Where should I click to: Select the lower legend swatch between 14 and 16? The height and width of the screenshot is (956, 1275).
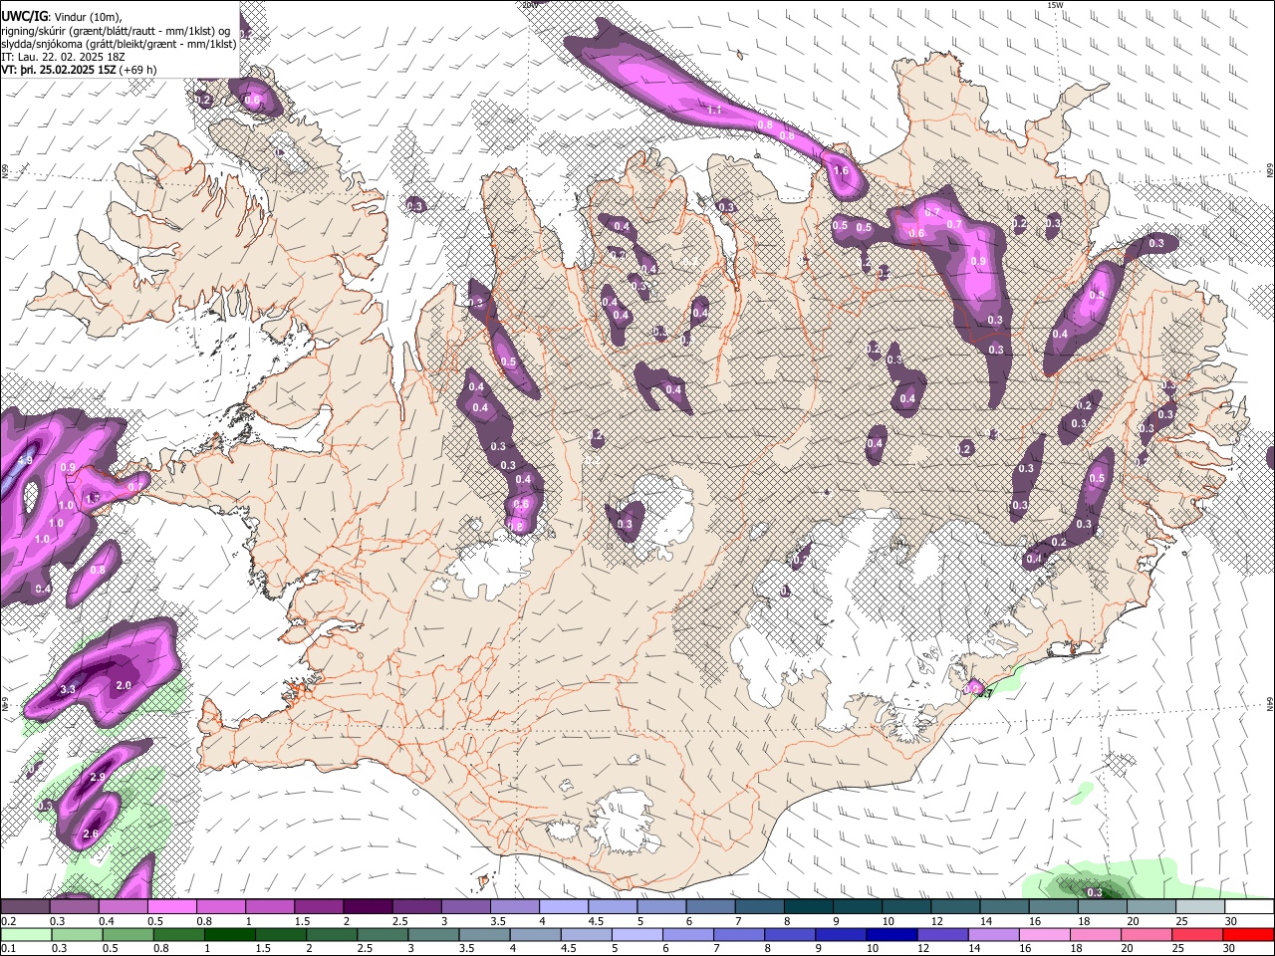click(992, 934)
